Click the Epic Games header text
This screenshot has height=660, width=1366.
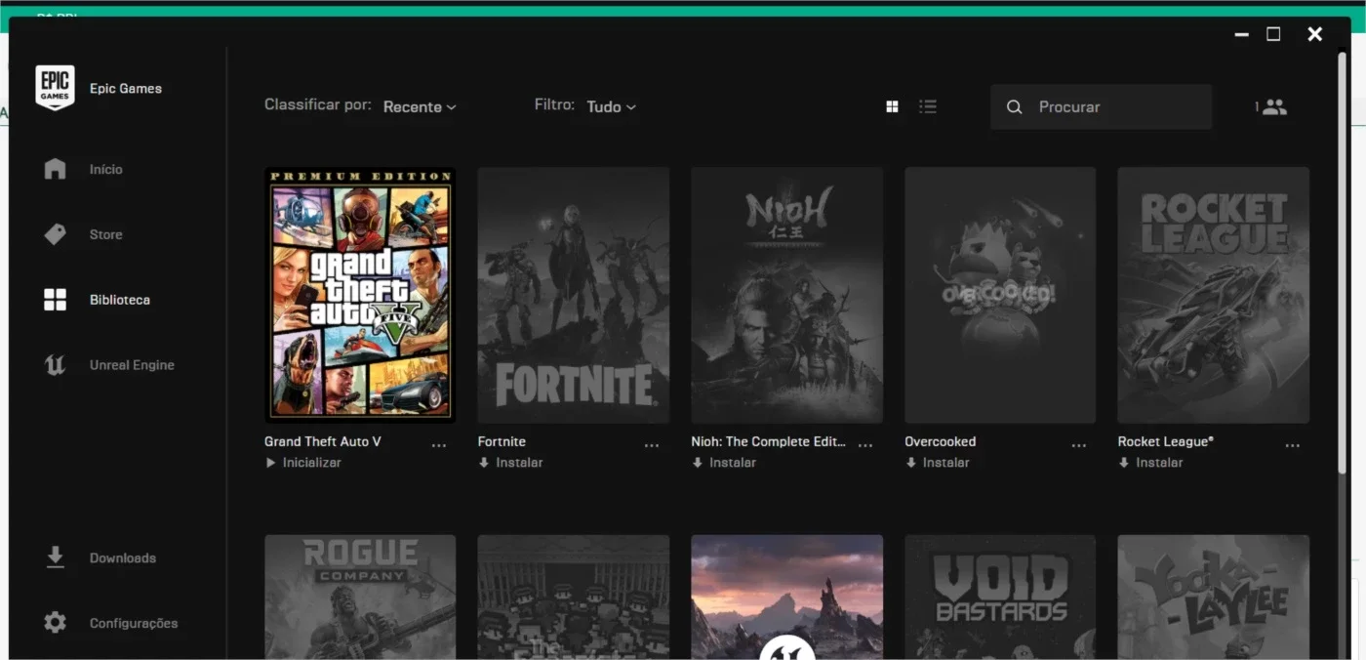click(126, 88)
